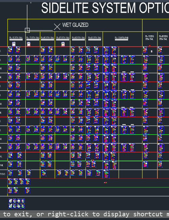The image size is (169, 220).
Task: Select the first detail block just below the bottom red line
Action: [x=10, y=182]
